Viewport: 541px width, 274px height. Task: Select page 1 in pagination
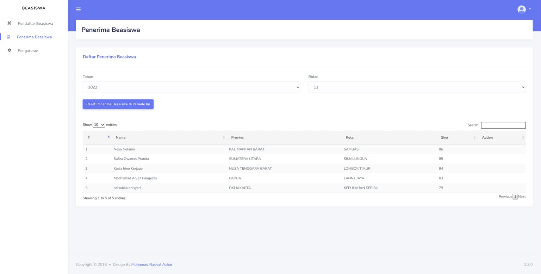point(515,197)
